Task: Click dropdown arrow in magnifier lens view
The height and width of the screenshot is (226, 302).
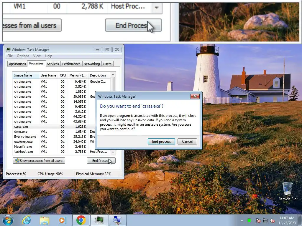Action: pos(157,8)
